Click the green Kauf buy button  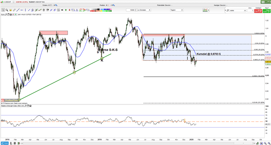267,11
